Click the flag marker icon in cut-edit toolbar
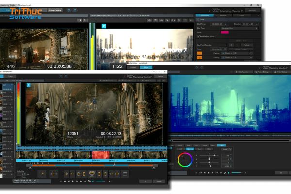Viewport: 291px width, 194px height. pyautogui.click(x=42, y=174)
